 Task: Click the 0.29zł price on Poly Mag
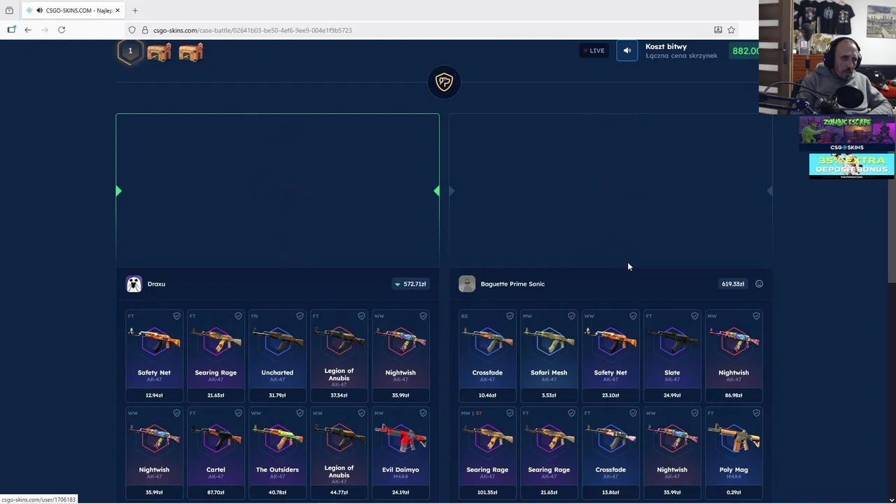pos(734,493)
